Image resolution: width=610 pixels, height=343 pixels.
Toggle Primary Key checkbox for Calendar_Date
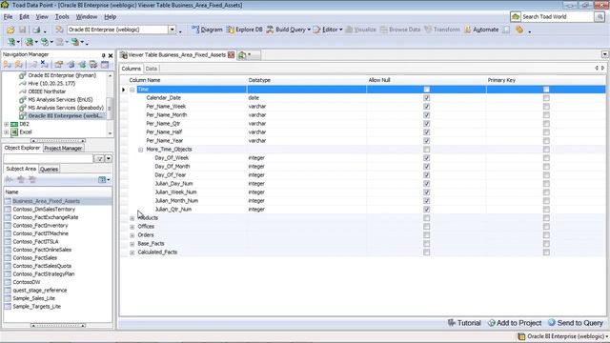(x=546, y=98)
